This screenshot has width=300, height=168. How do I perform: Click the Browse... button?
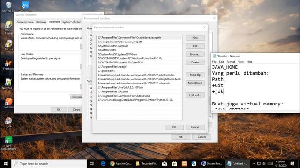coord(195,54)
